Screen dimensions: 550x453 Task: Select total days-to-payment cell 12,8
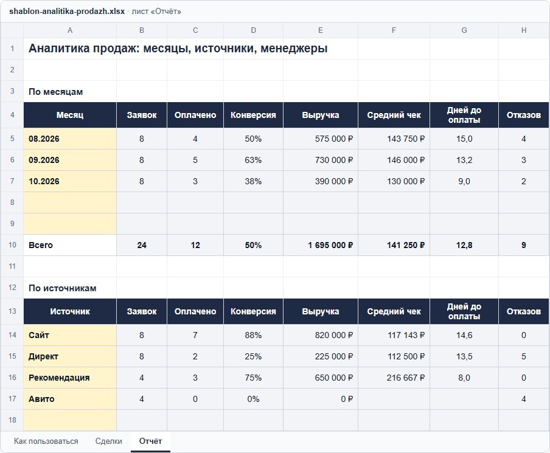[464, 245]
